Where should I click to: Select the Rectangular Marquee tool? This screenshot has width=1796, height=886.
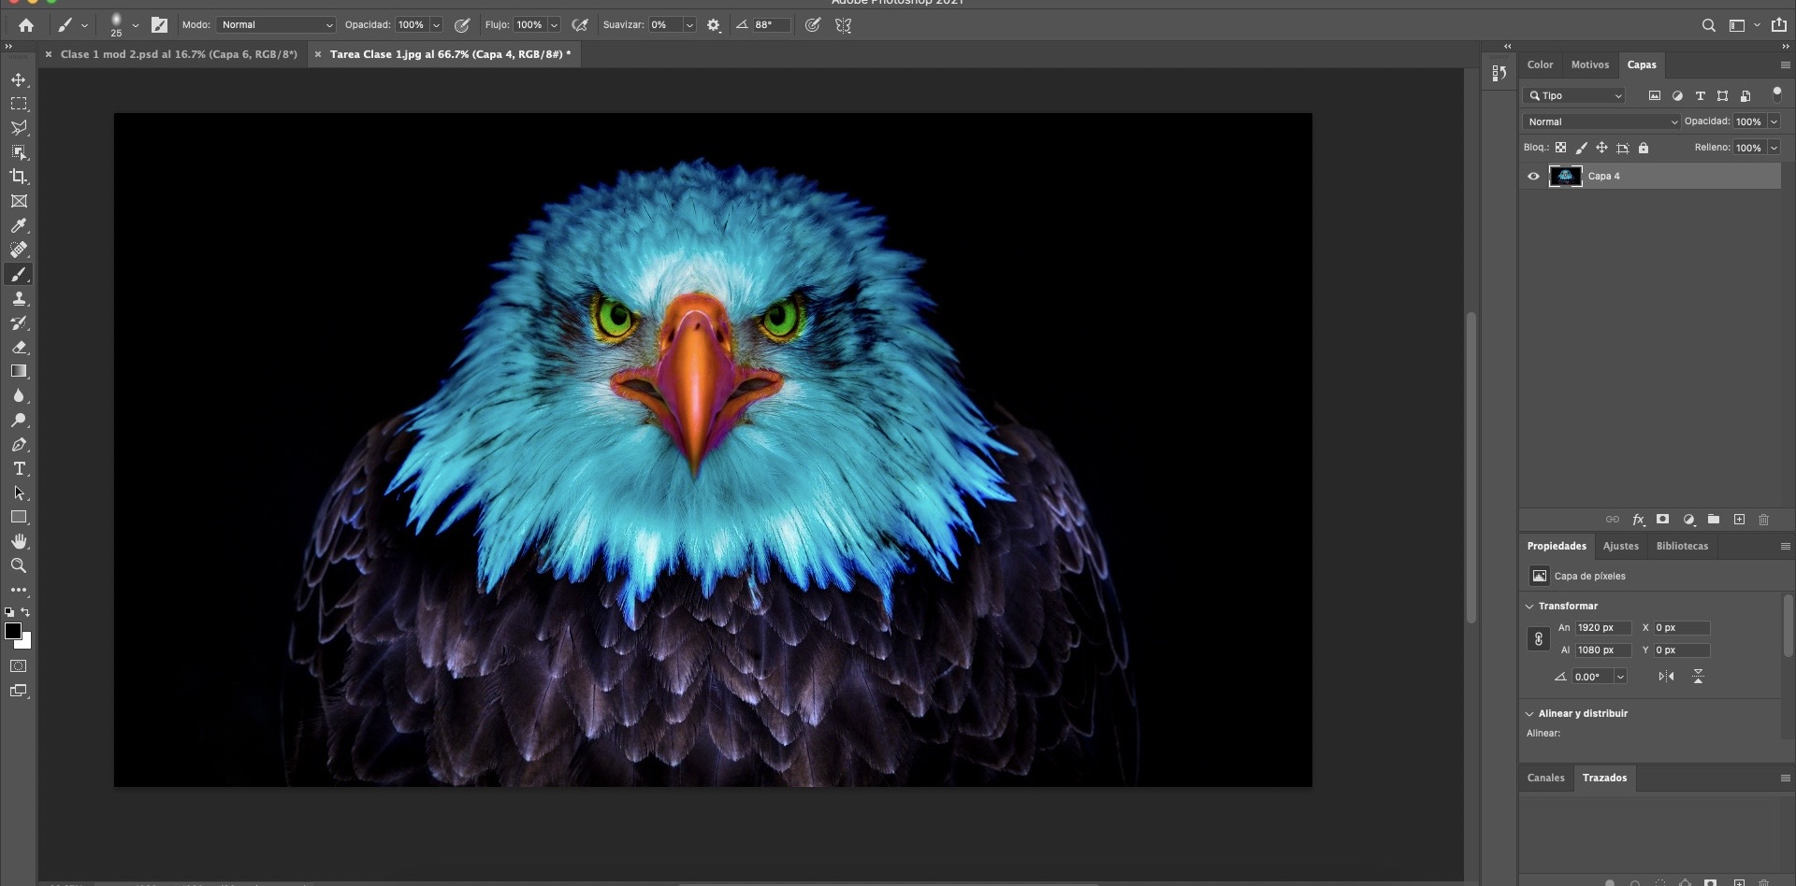tap(19, 104)
